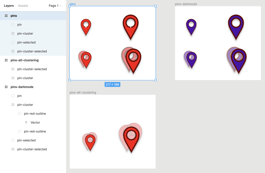Viewport: 265px width, 173px height.
Task: Select the Vector layer
Action: tap(33, 123)
